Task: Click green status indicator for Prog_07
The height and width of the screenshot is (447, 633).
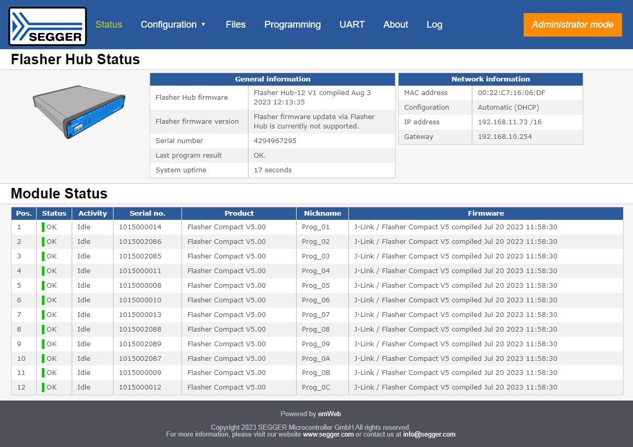Action: tap(43, 315)
